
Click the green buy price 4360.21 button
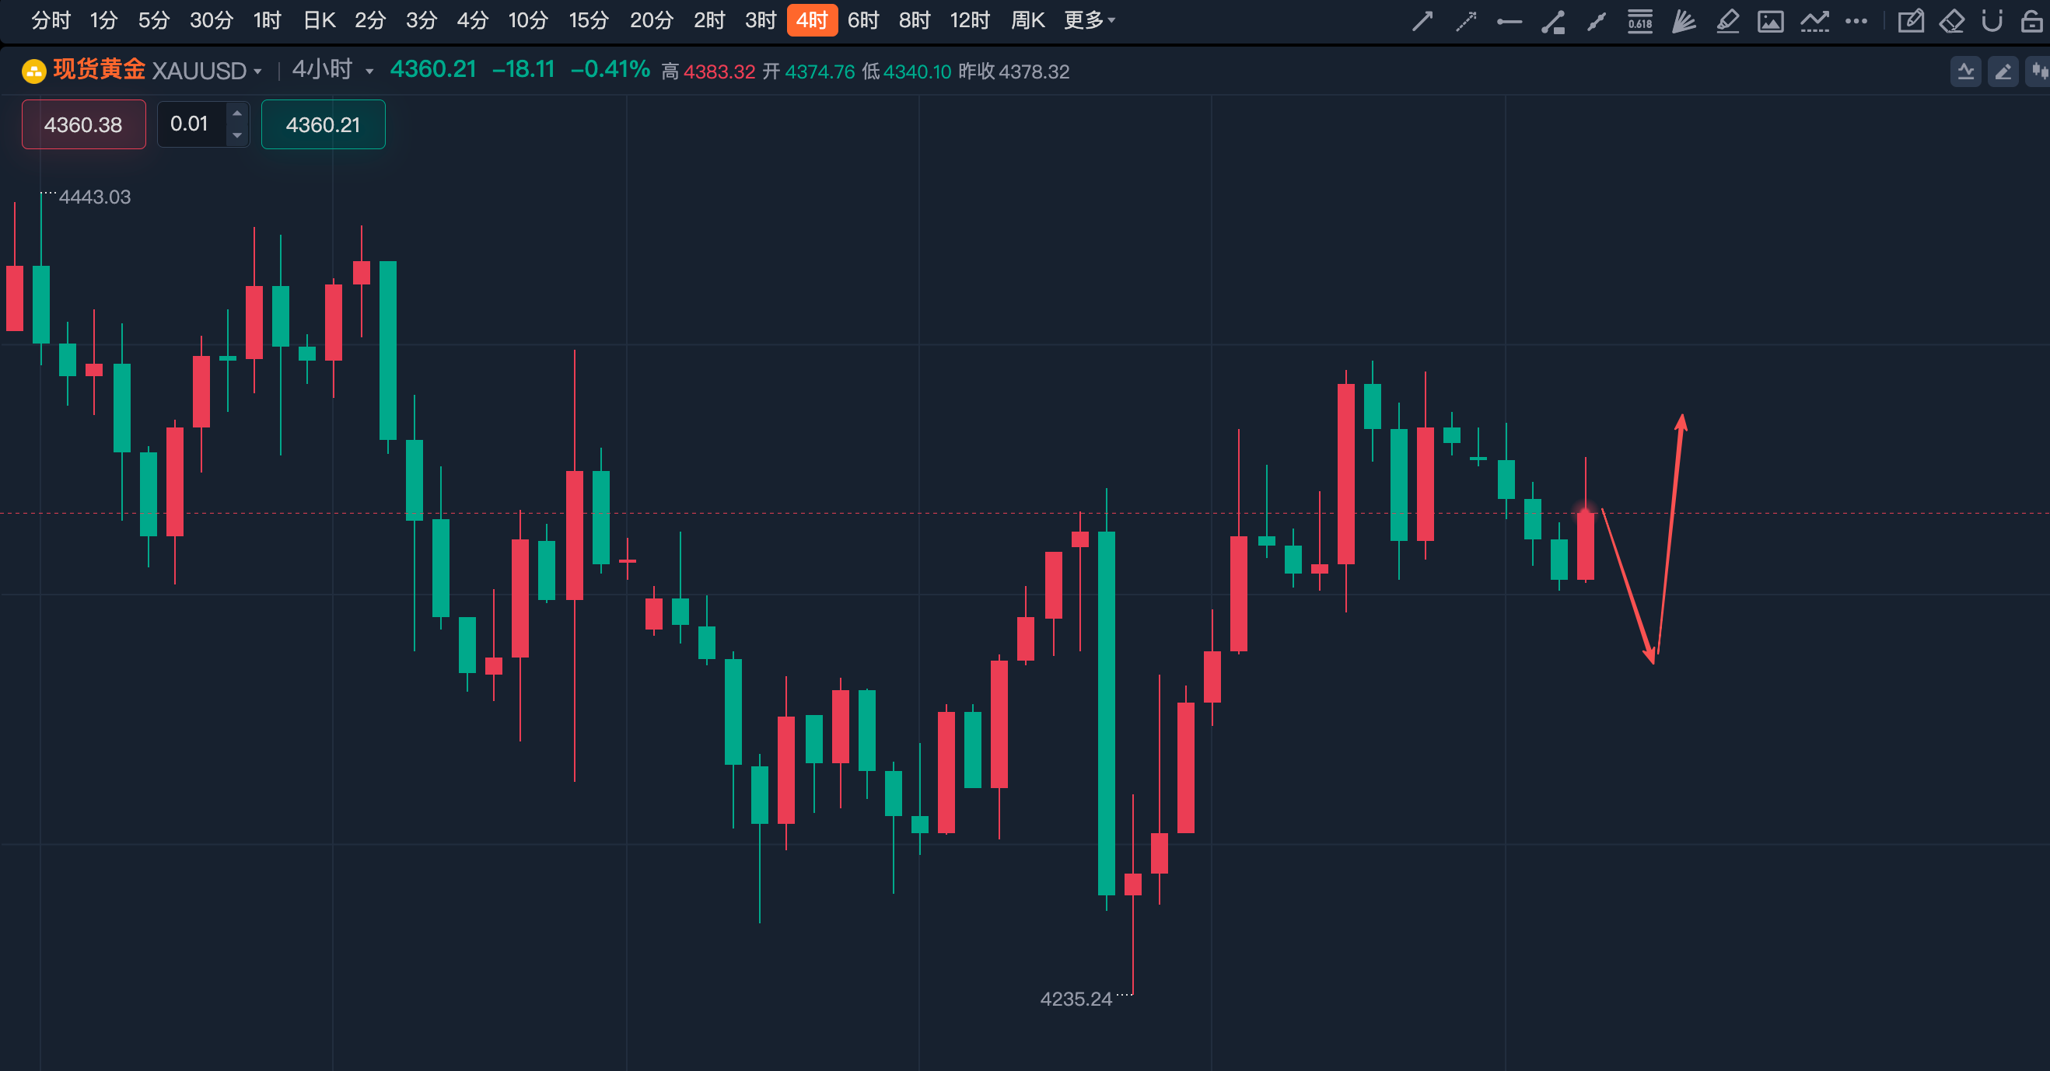[323, 125]
